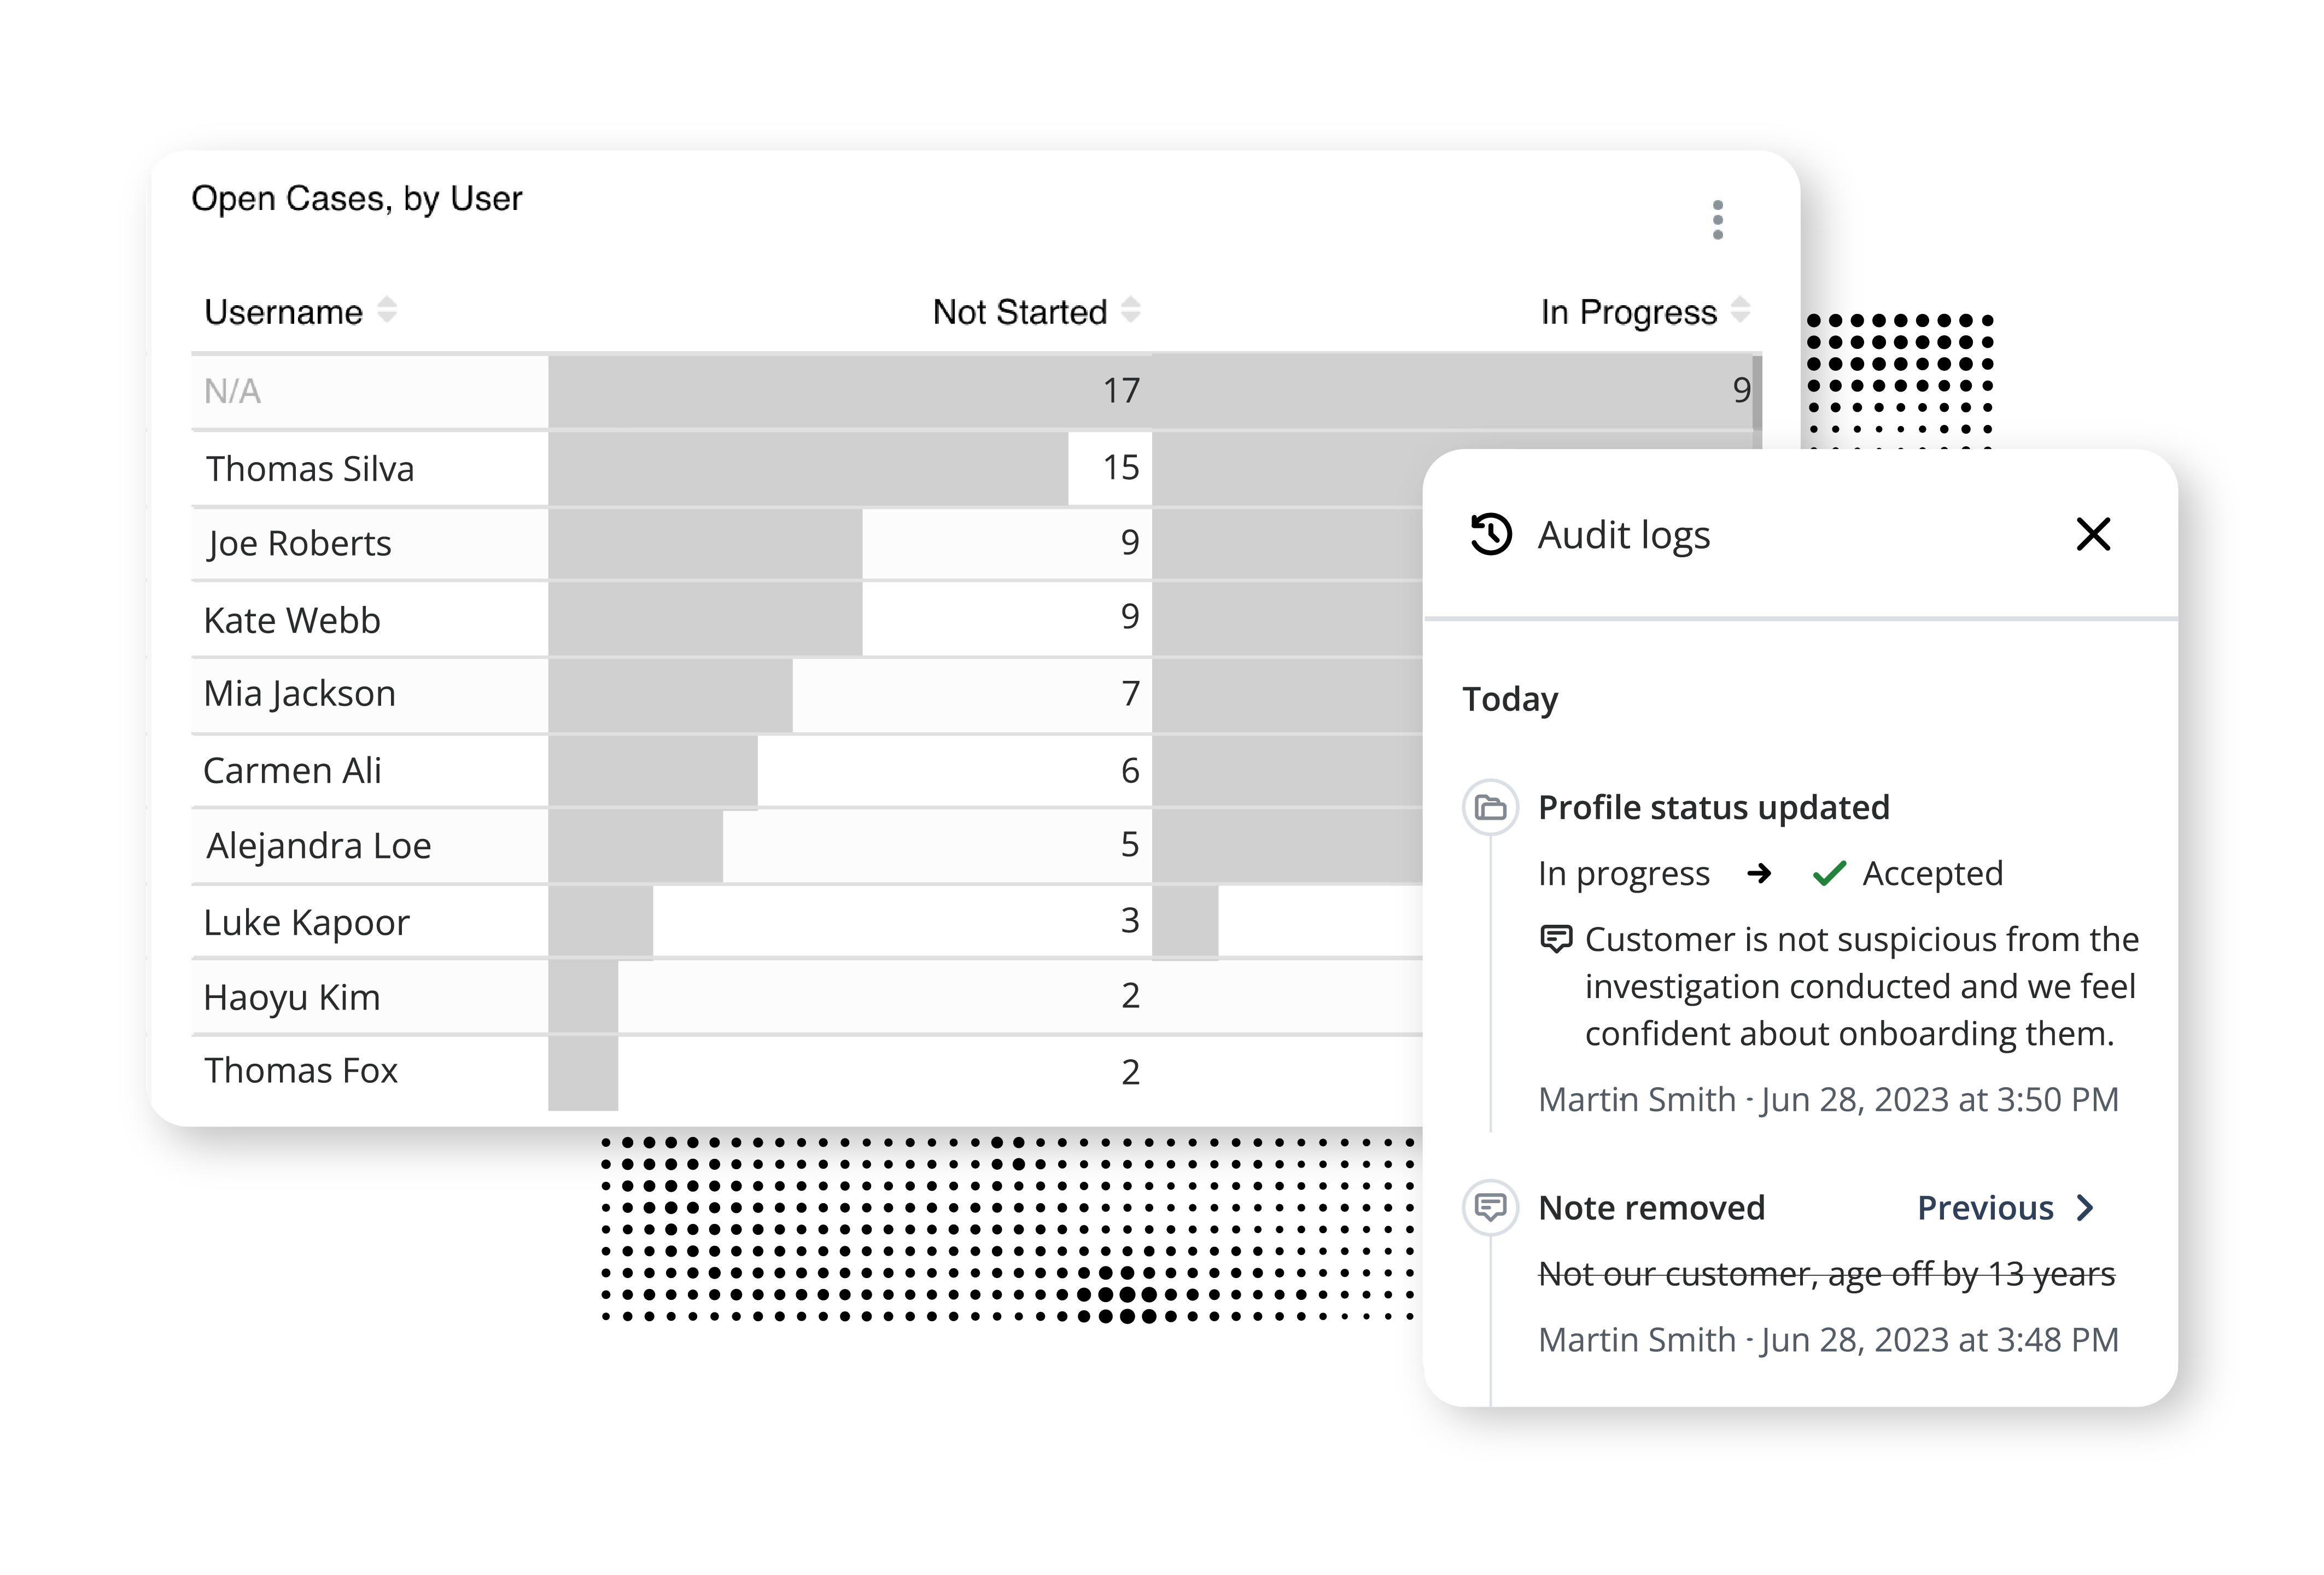Sort by In Progress column arrows
The height and width of the screenshot is (1575, 2324).
coord(1740,311)
